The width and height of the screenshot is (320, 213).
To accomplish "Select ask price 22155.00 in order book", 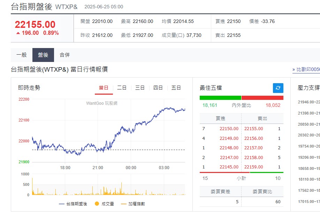I will [x=254, y=129].
